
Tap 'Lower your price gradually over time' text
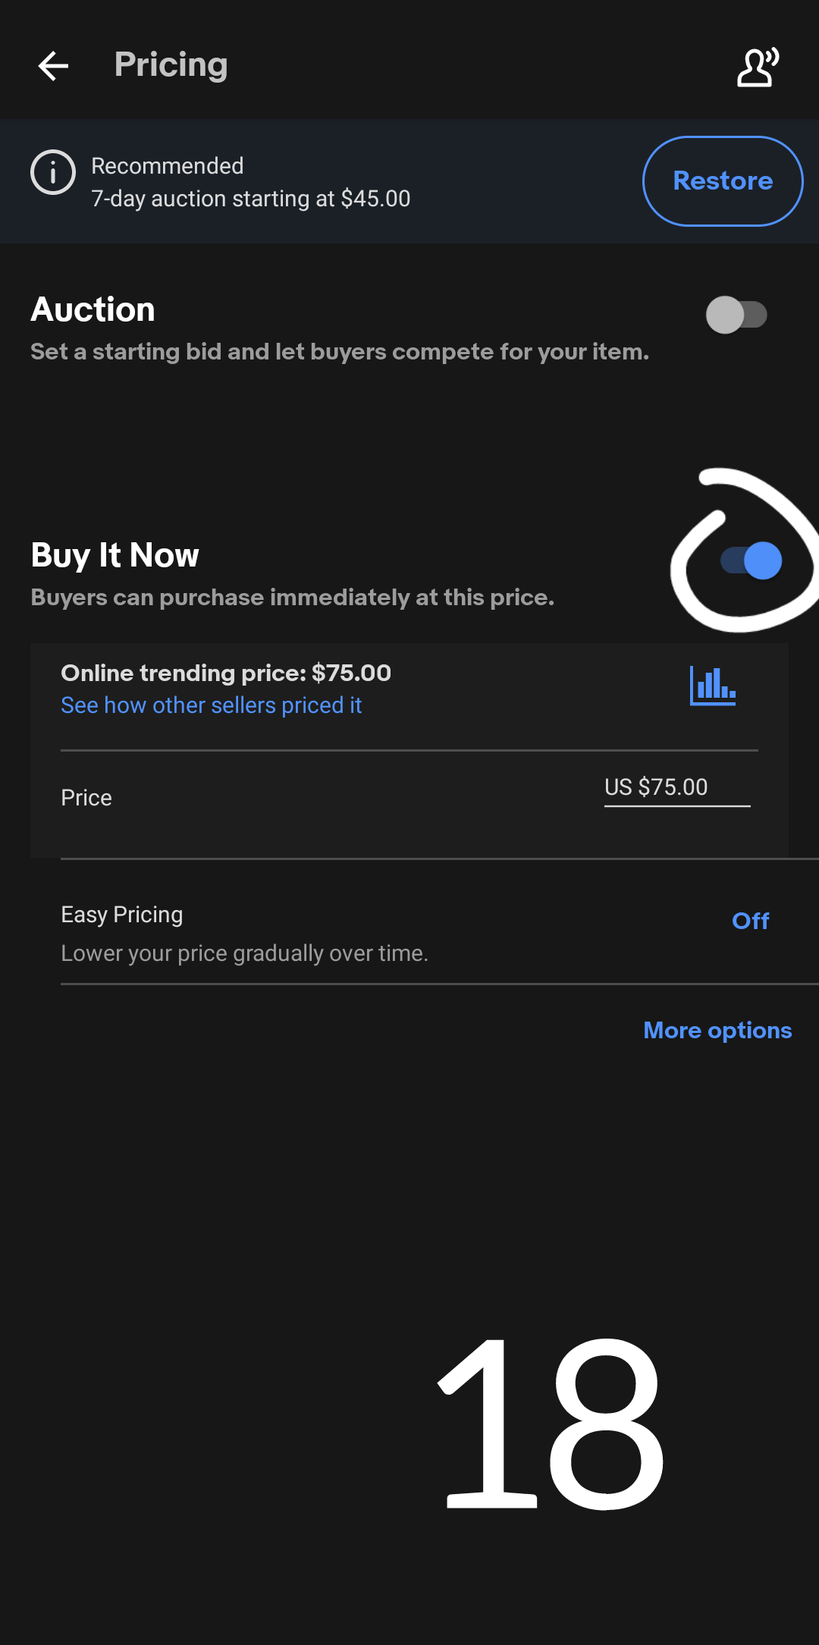245,953
